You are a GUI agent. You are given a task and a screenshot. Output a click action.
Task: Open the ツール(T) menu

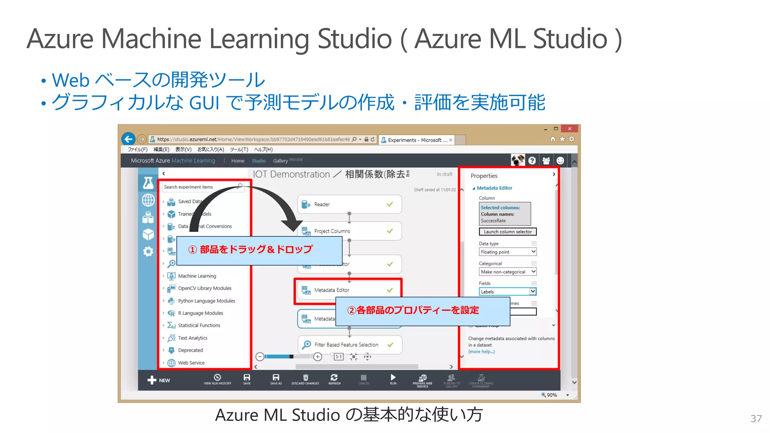pos(239,150)
